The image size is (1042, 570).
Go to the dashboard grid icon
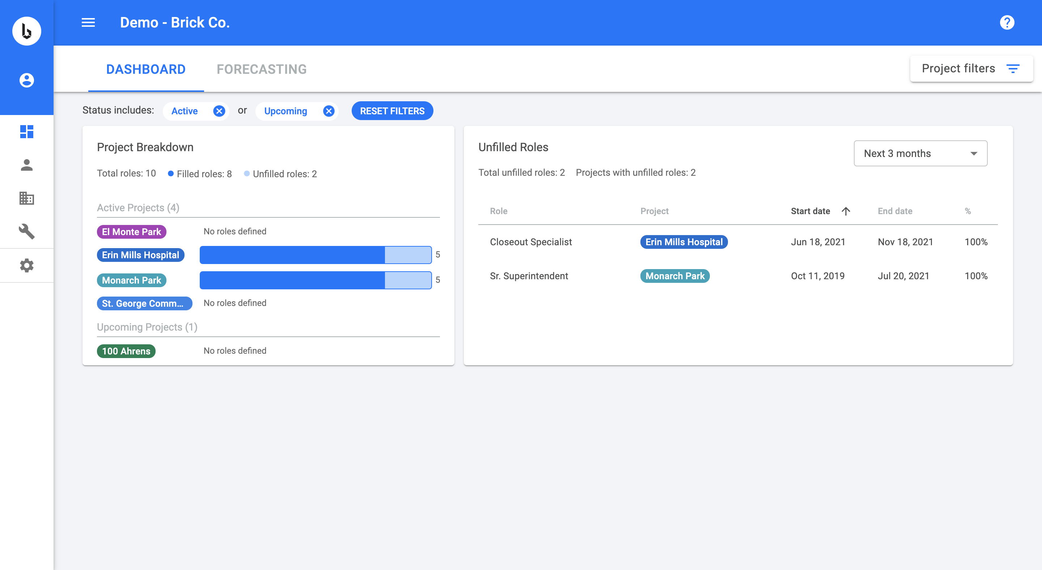[x=27, y=131]
